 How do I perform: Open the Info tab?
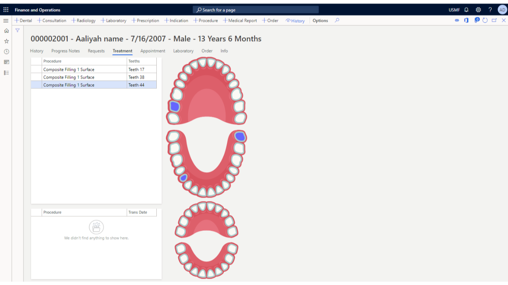tap(224, 51)
